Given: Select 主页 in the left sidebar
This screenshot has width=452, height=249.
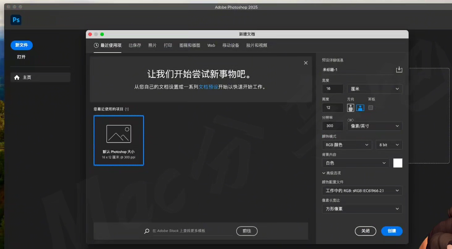Looking at the screenshot, I should pos(40,78).
